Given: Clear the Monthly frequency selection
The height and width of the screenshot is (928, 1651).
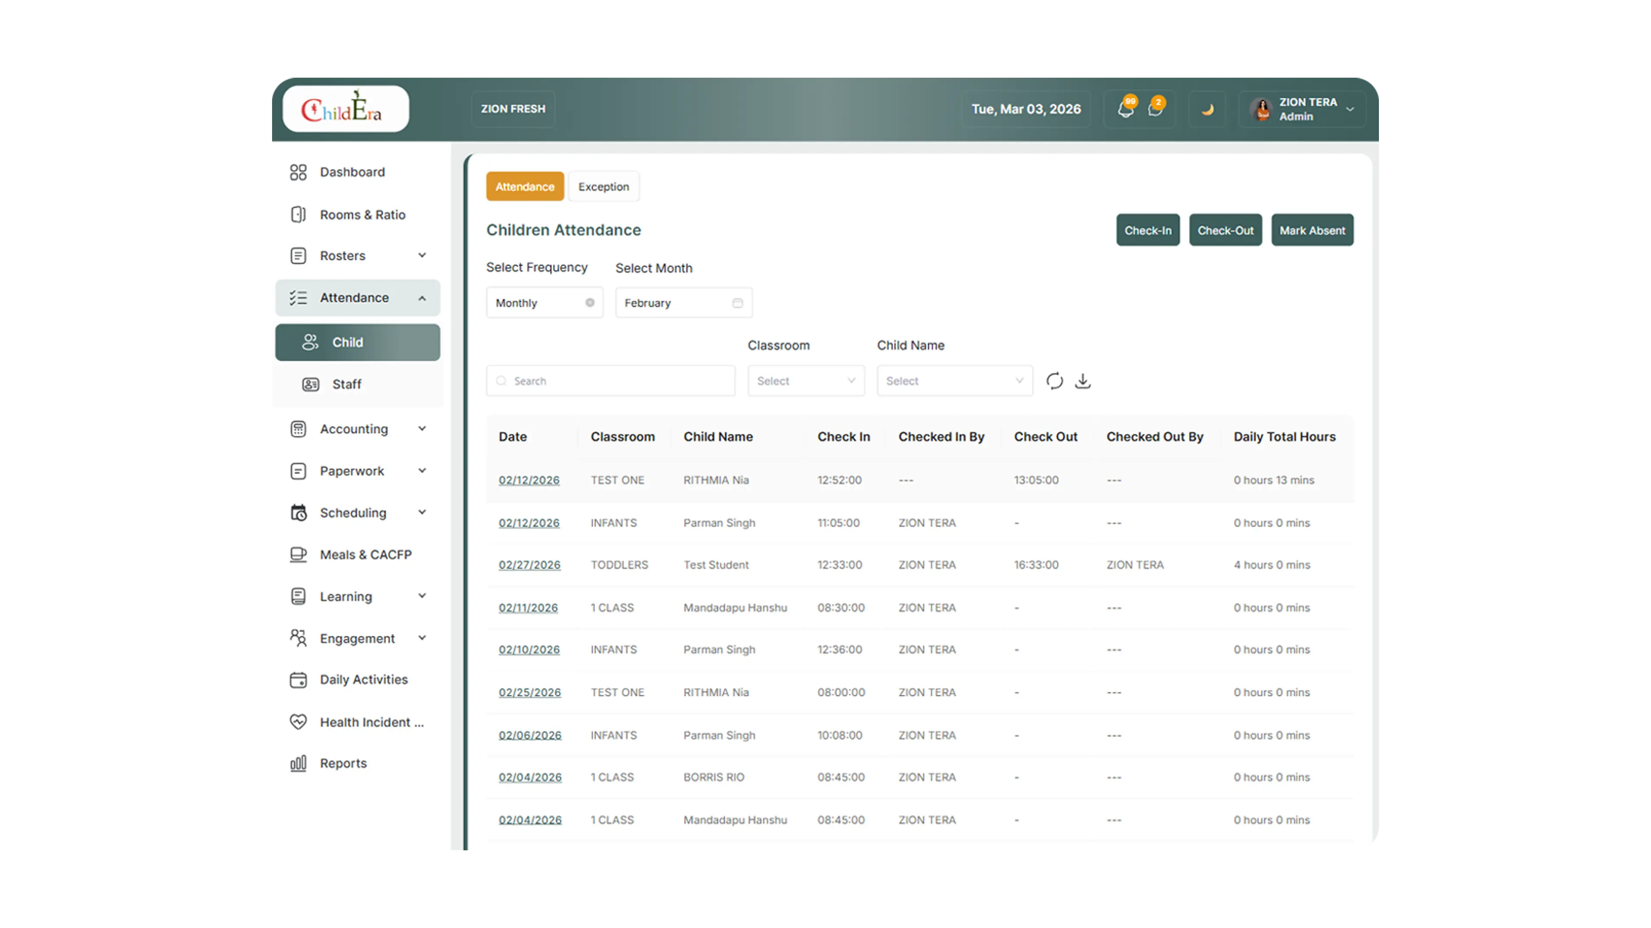Looking at the screenshot, I should 589,303.
